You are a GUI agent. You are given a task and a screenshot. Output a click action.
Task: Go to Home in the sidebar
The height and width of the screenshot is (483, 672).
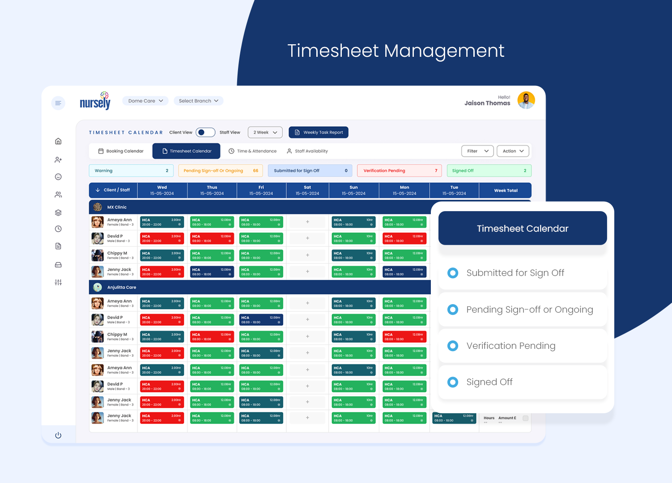pos(58,141)
